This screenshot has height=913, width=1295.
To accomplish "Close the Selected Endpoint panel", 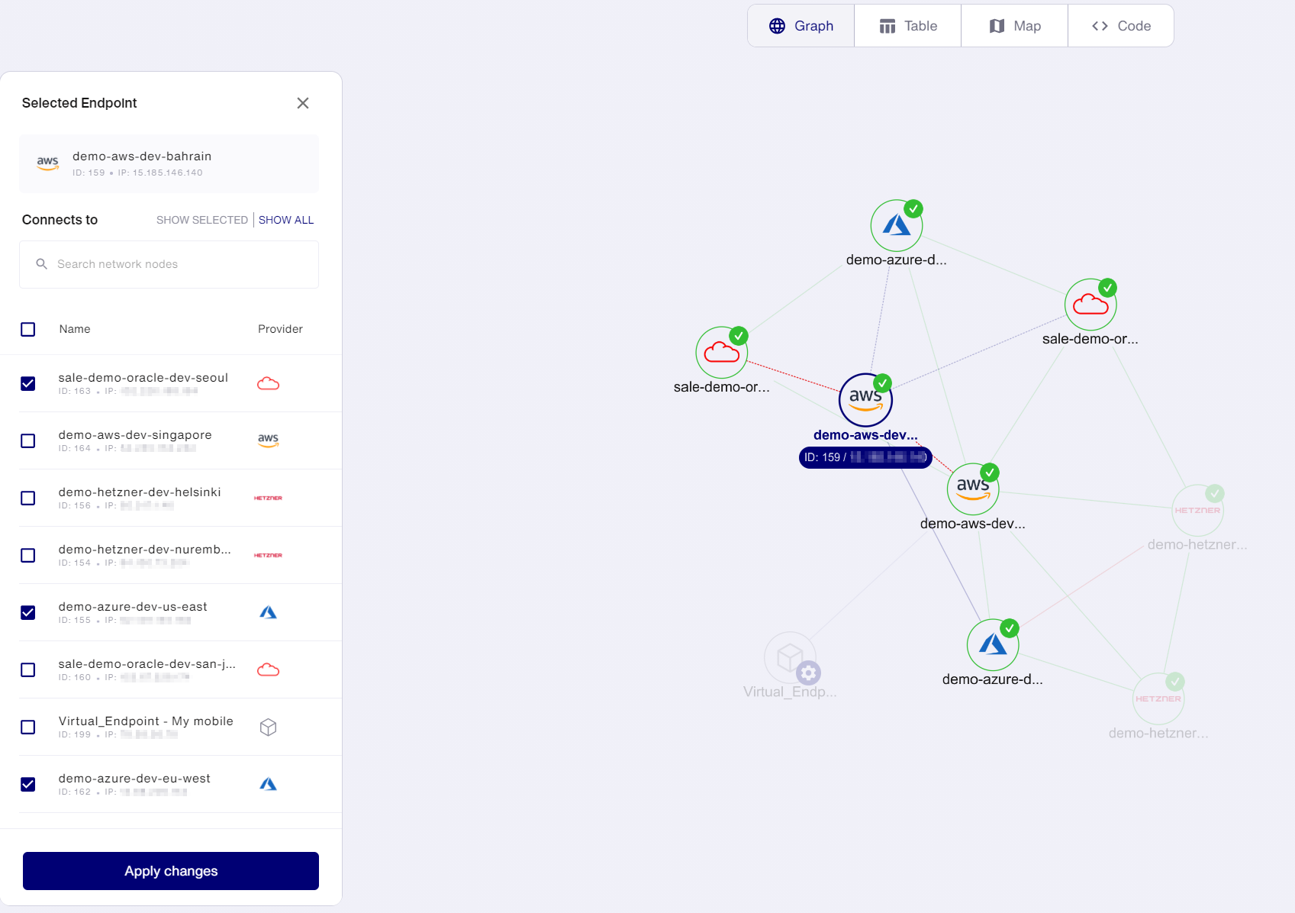I will pyautogui.click(x=303, y=103).
